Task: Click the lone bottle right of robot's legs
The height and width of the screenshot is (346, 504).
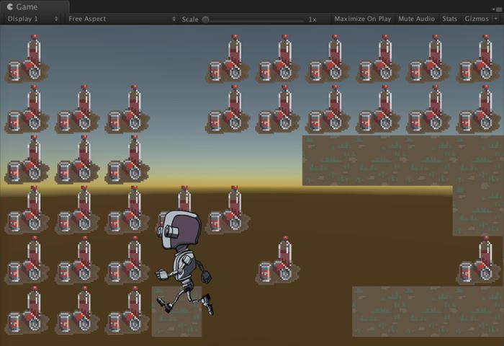Action: 279,261
